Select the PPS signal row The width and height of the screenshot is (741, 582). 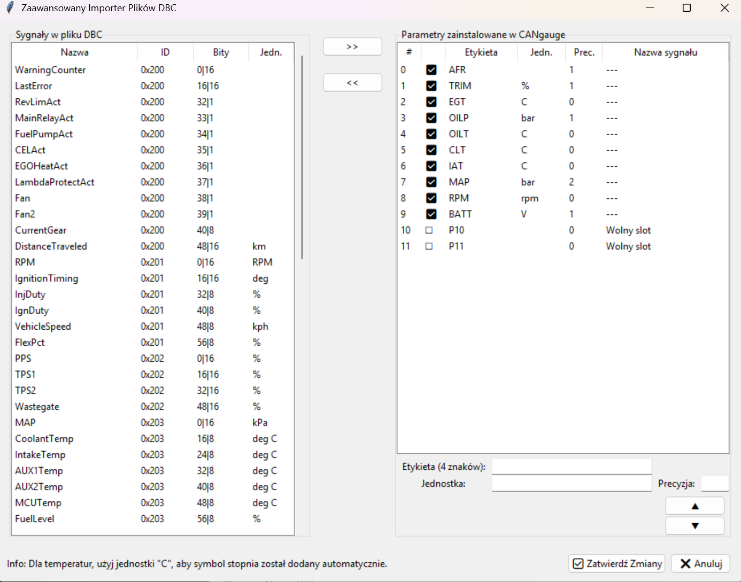pyautogui.click(x=153, y=359)
